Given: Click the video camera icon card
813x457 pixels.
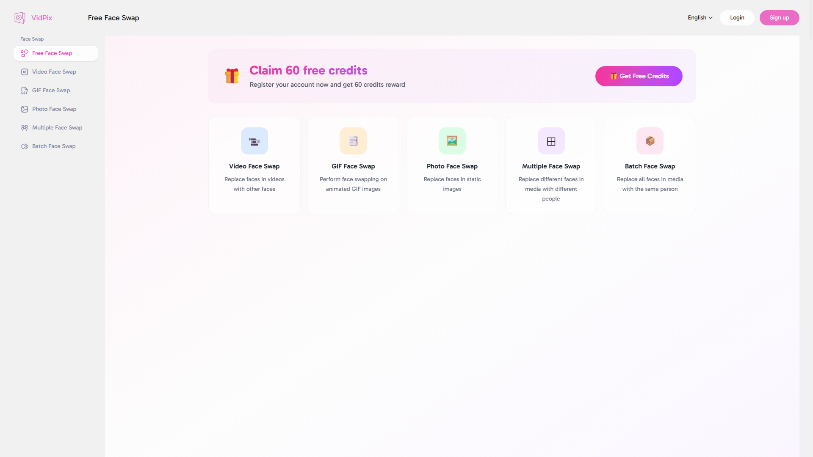Looking at the screenshot, I should [x=254, y=141].
